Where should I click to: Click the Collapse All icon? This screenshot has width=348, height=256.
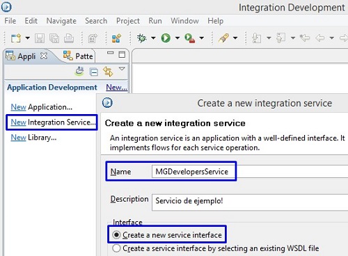point(94,72)
